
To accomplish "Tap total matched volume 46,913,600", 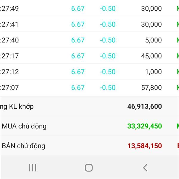I will click(x=144, y=106).
